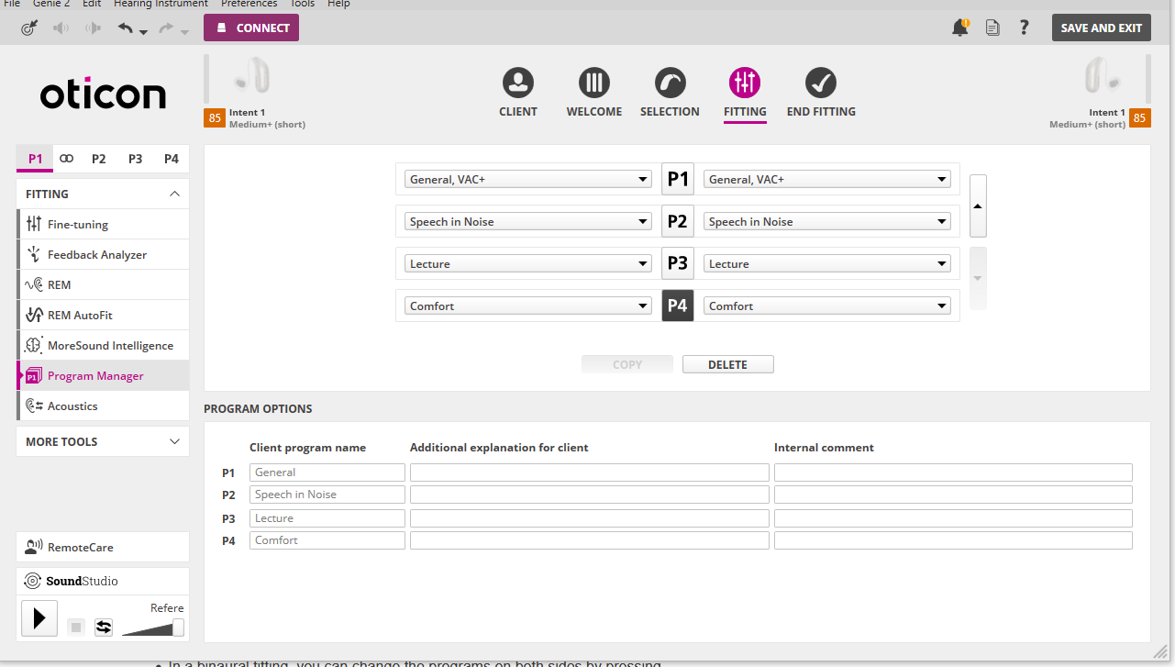
Task: Go to the FITTING step
Action: (x=745, y=93)
